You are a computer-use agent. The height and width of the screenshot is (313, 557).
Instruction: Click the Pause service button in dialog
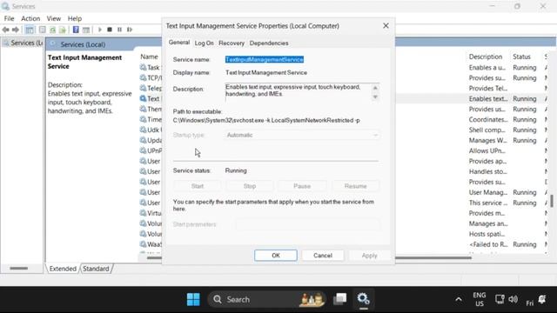point(302,186)
